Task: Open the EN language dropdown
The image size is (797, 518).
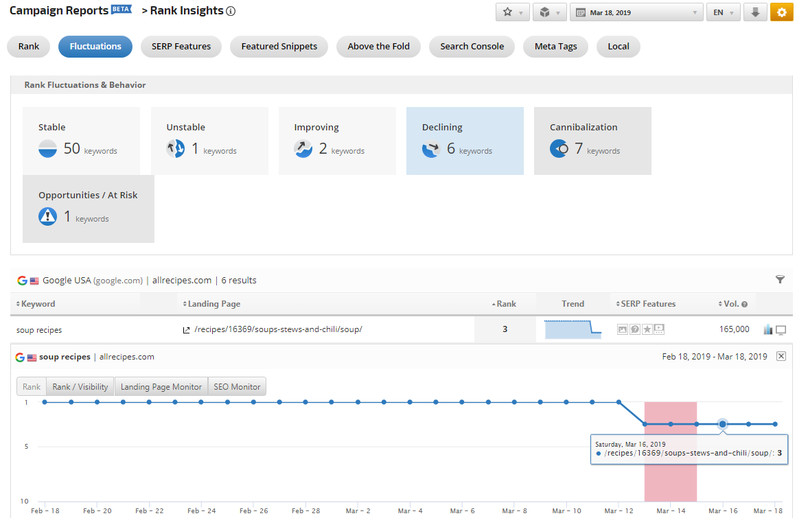Action: [723, 12]
